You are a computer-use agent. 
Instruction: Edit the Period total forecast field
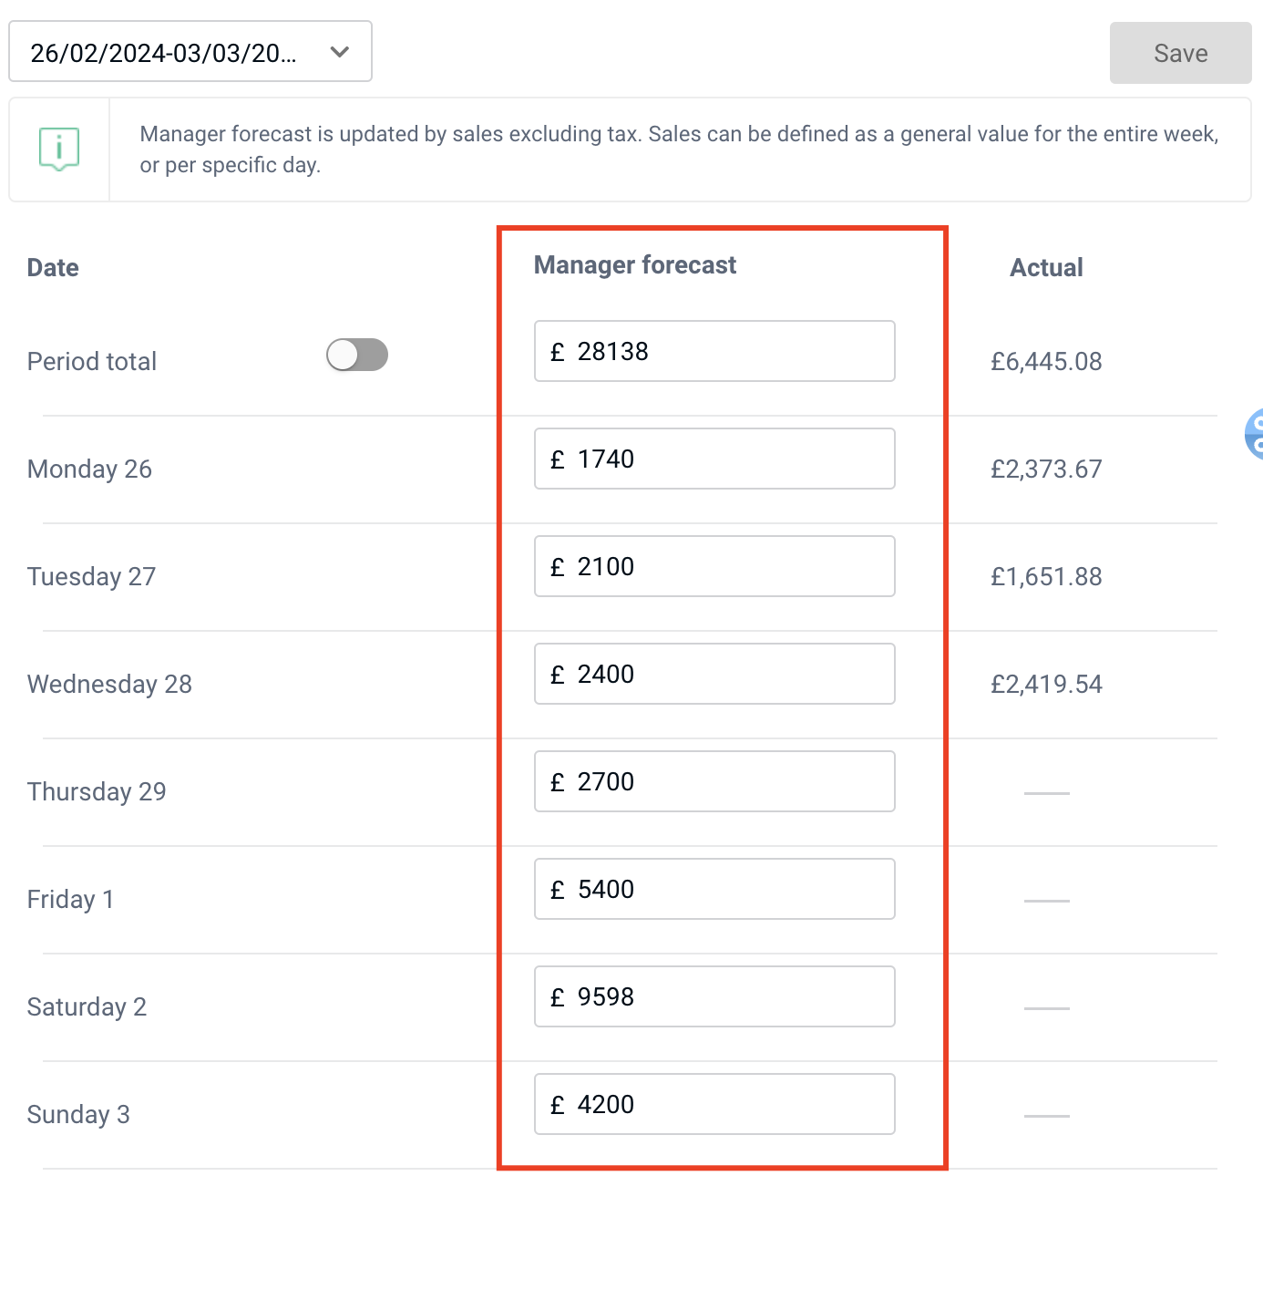pyautogui.click(x=714, y=351)
